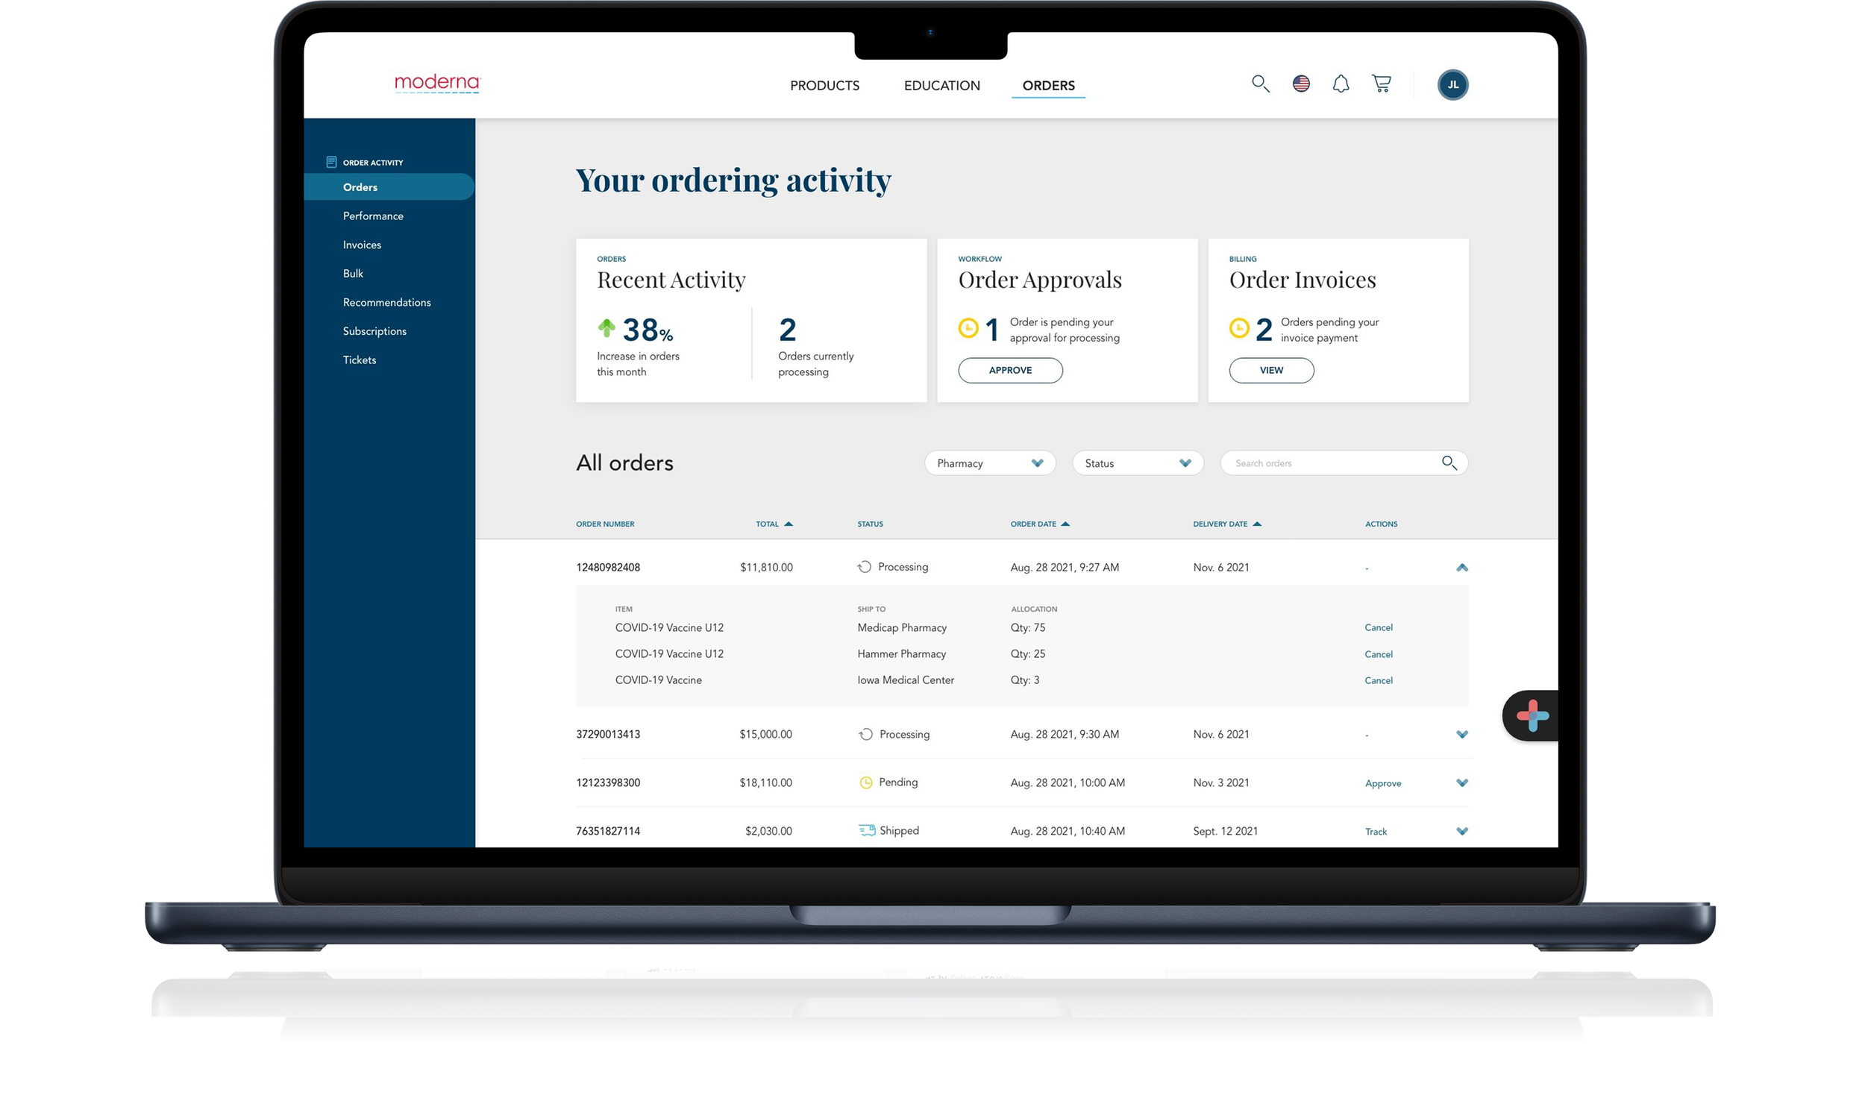The image size is (1865, 1098).
Task: Open the shopping cart icon
Action: pos(1381,84)
